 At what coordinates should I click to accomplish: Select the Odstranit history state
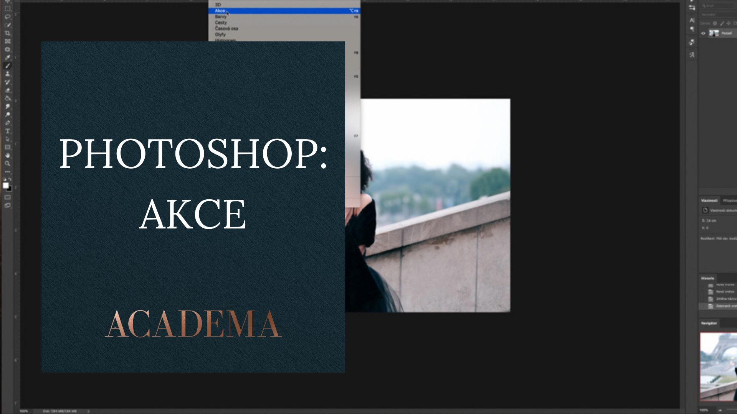click(x=718, y=306)
